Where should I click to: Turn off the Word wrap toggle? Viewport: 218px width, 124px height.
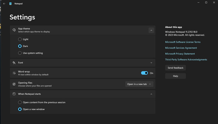(144, 73)
